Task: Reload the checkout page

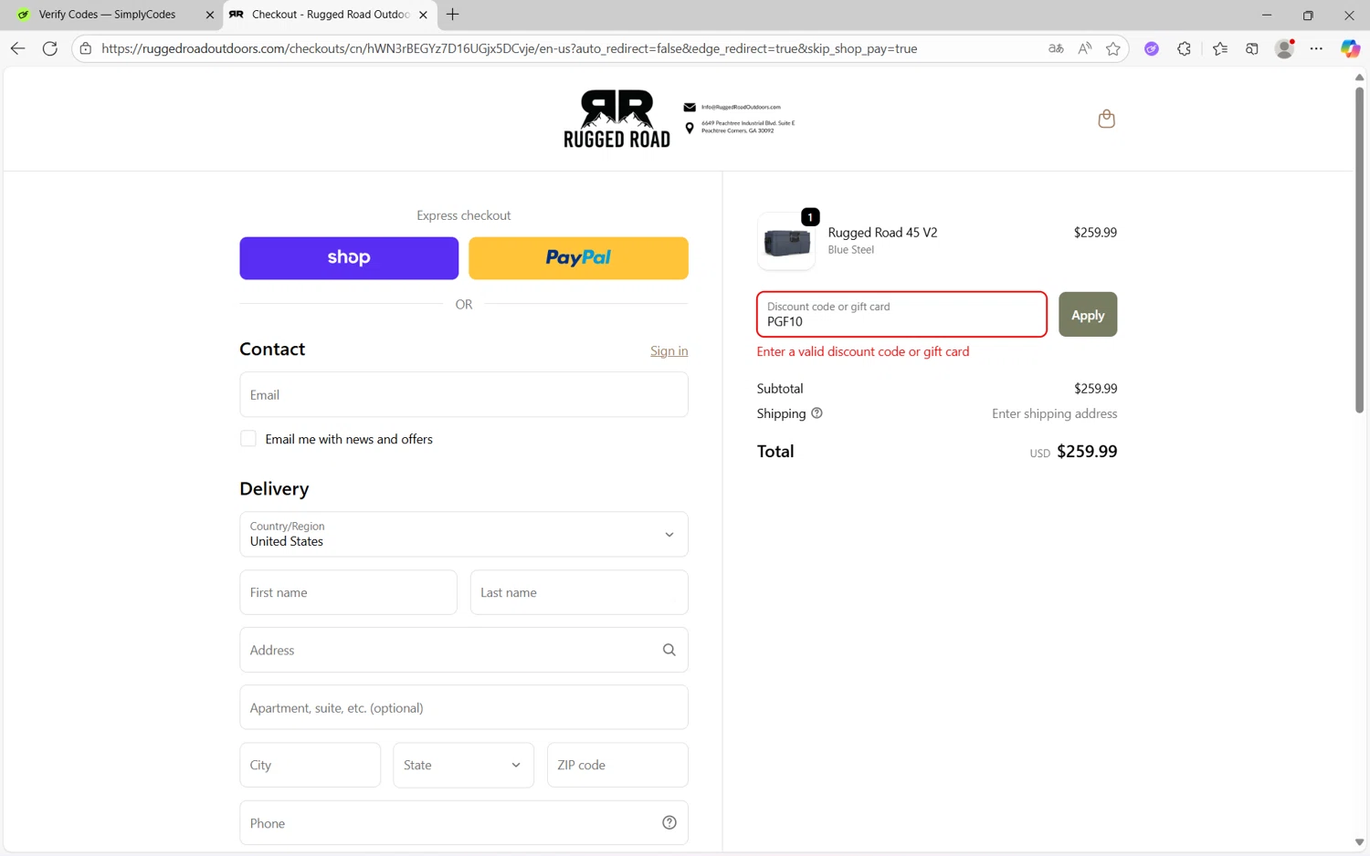Action: (x=50, y=48)
